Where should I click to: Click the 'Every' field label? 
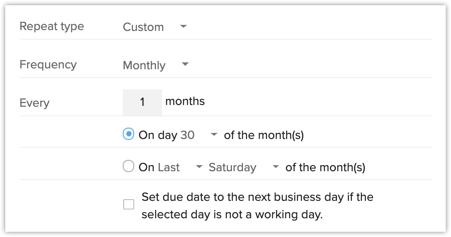[x=35, y=103]
